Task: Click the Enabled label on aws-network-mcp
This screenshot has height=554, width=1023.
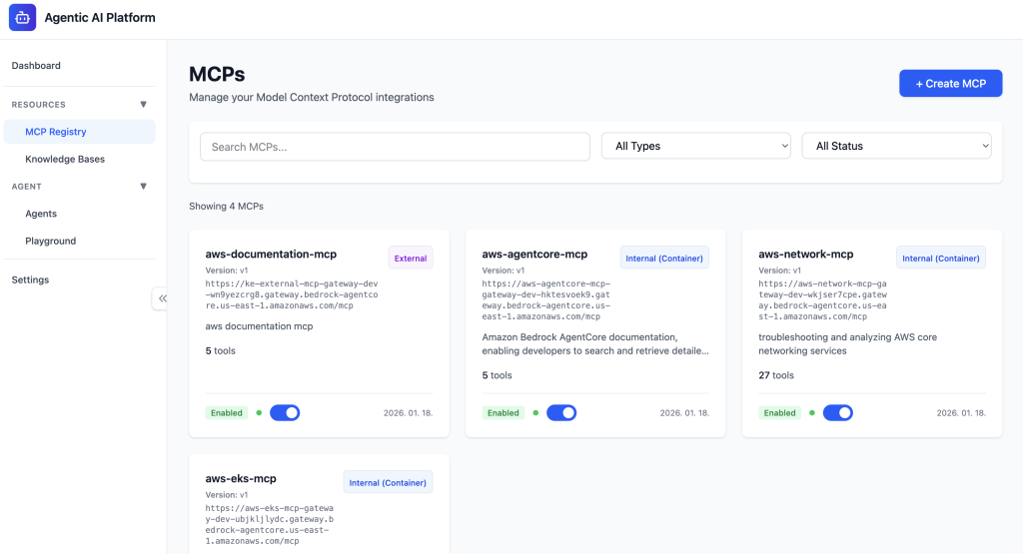Action: [779, 412]
